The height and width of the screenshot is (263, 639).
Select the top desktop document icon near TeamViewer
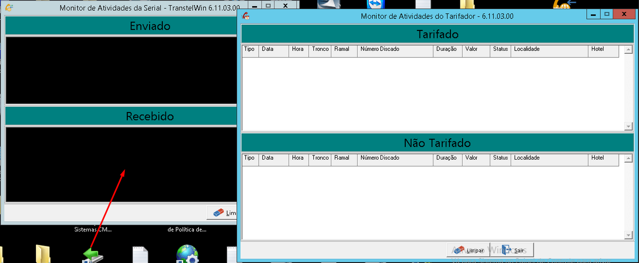coord(423,5)
